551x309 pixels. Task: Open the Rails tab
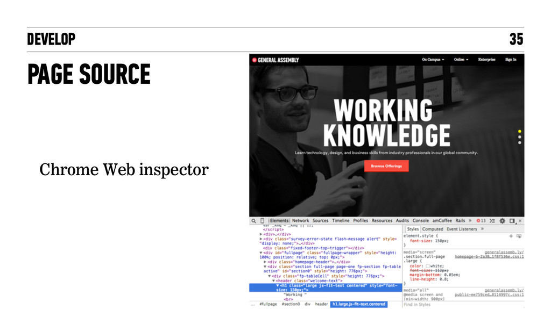461,220
